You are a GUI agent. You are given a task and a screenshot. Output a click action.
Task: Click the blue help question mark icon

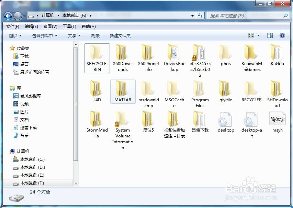pyautogui.click(x=282, y=35)
